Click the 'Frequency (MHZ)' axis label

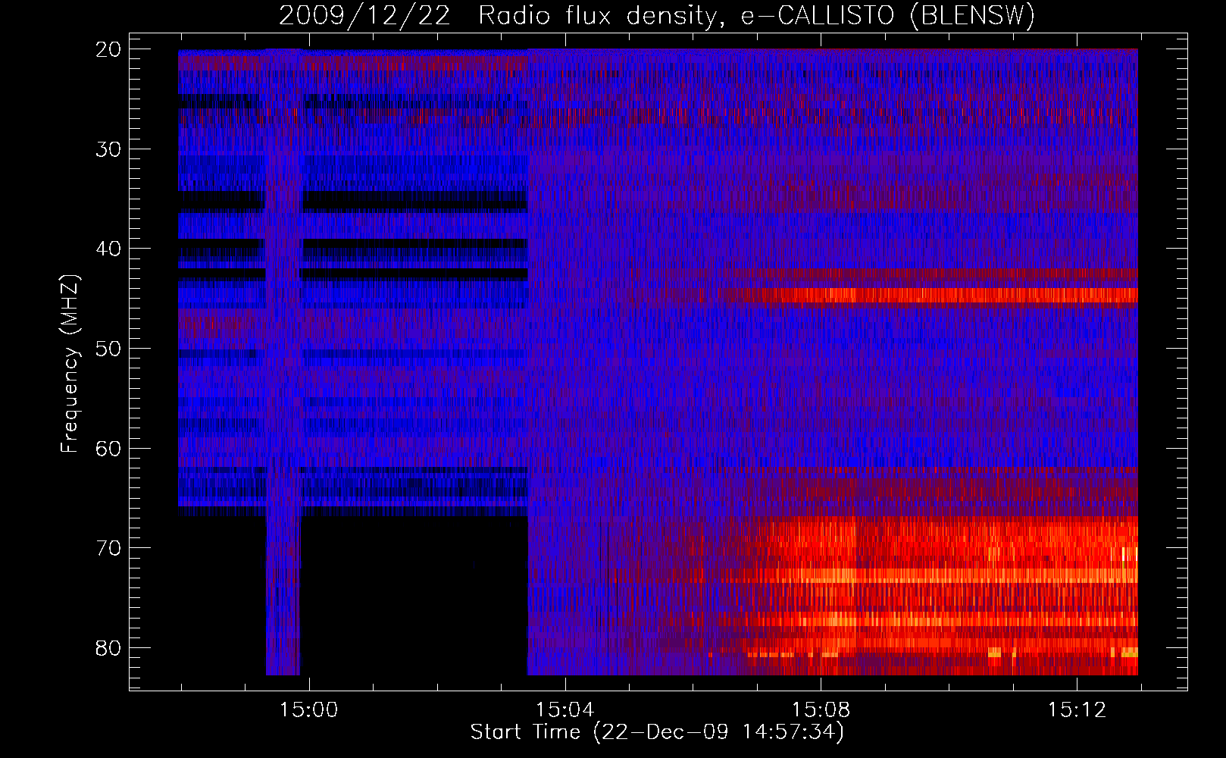click(70, 364)
